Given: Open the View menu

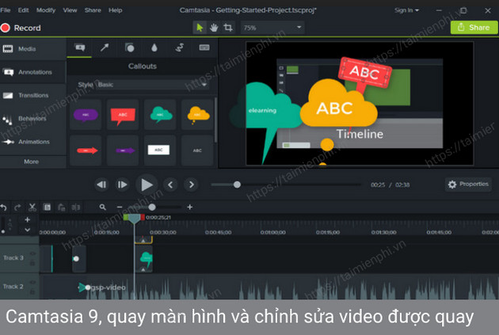Looking at the screenshot, I should coord(70,10).
